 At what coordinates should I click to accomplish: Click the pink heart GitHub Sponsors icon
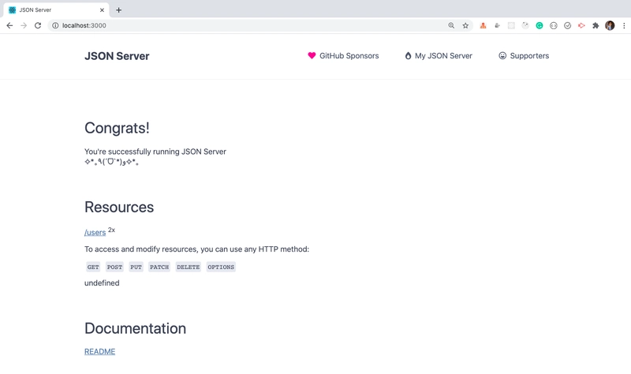312,55
